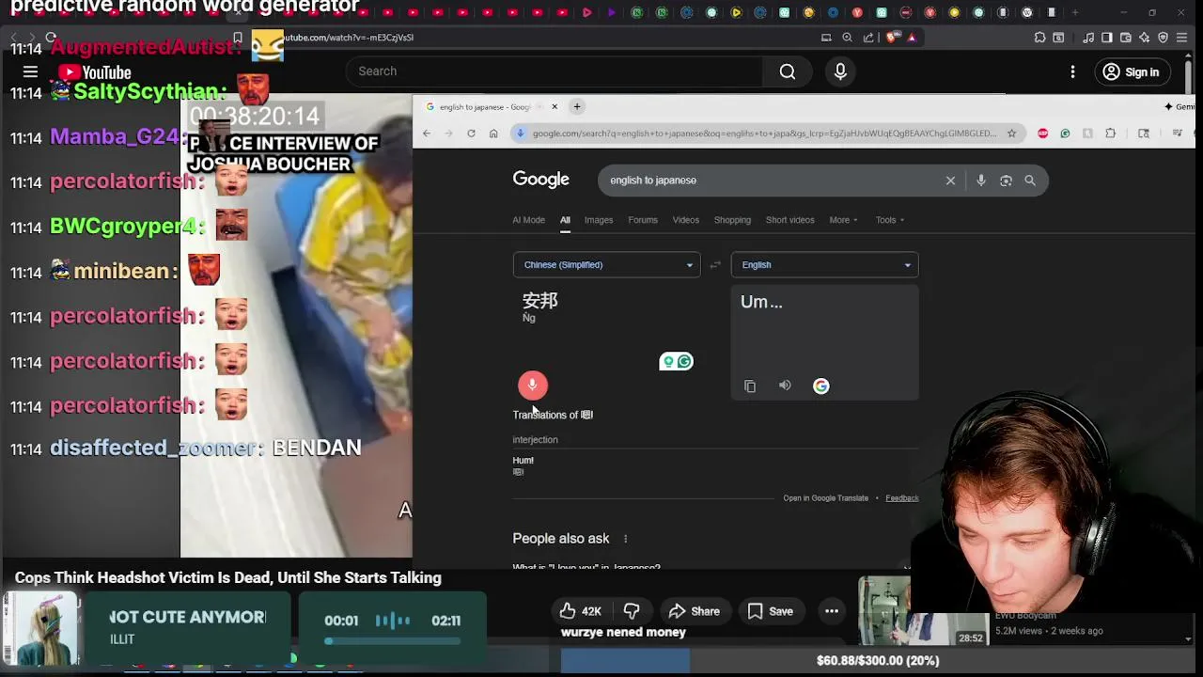Open the YouTube hamburger menu
Viewport: 1203px width, 677px height.
coord(30,71)
